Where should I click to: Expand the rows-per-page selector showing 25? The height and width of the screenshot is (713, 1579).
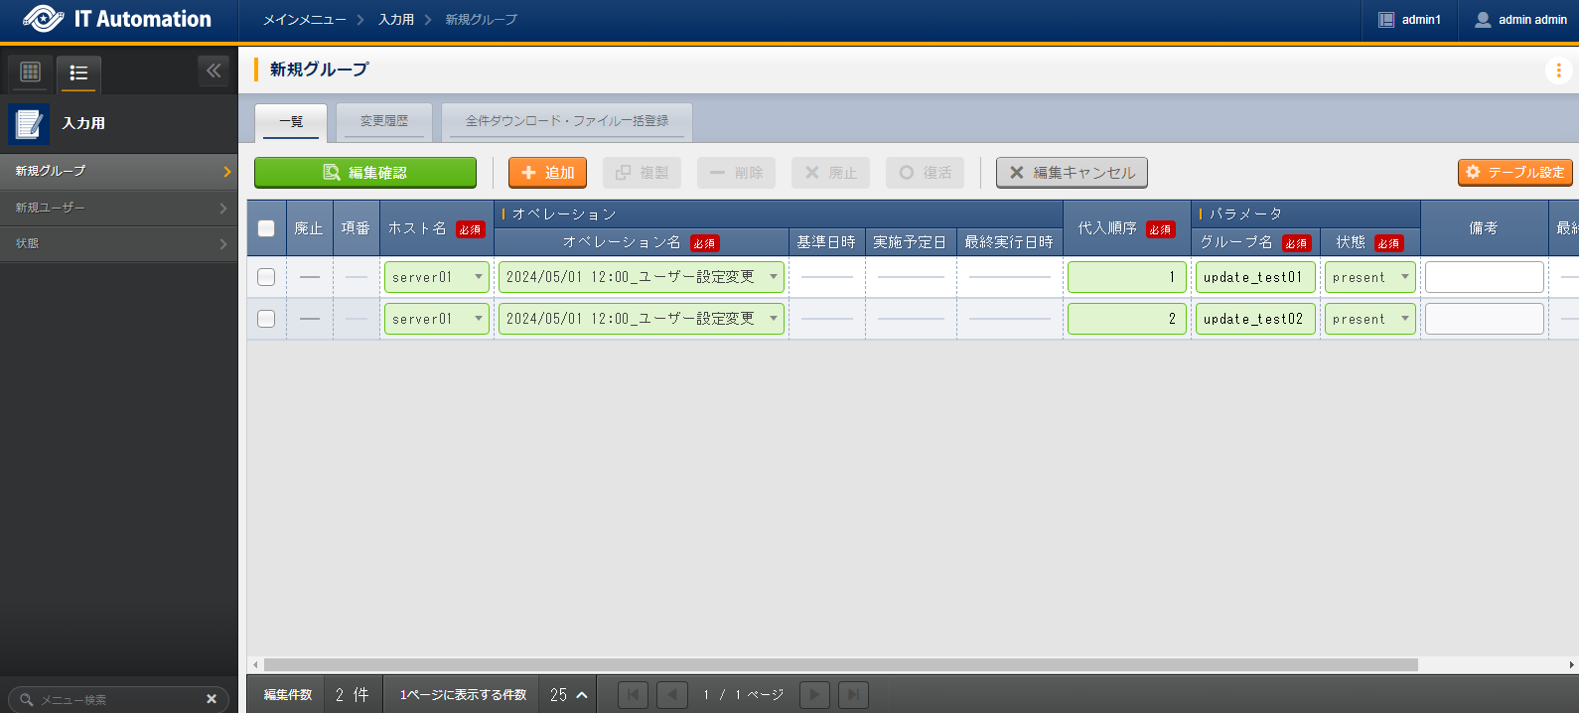(x=569, y=695)
